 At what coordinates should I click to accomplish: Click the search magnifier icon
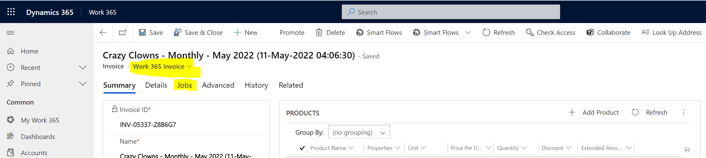pyautogui.click(x=351, y=12)
